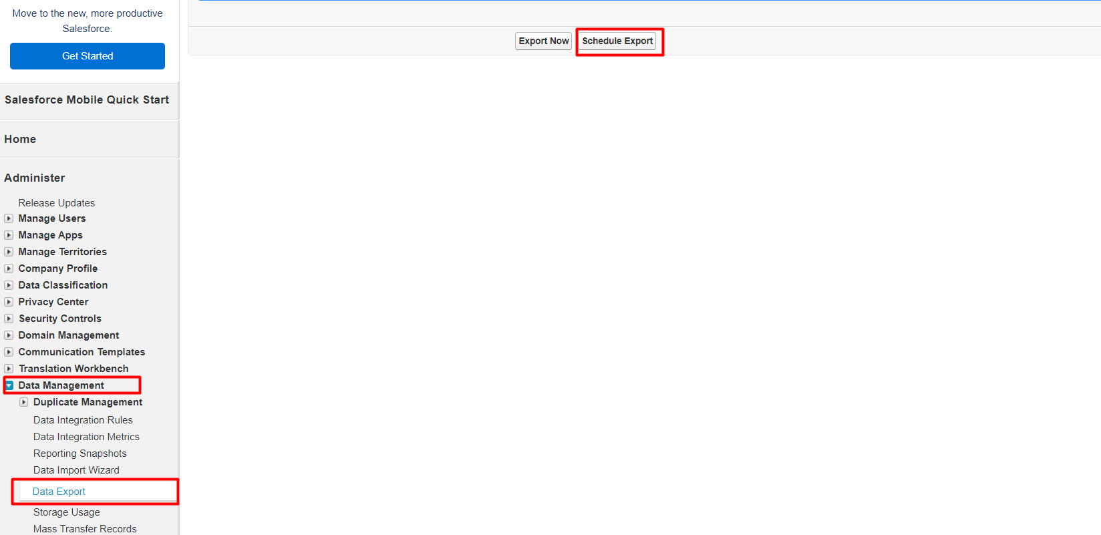Select the Translation Workbench label
The width and height of the screenshot is (1101, 535).
[73, 369]
